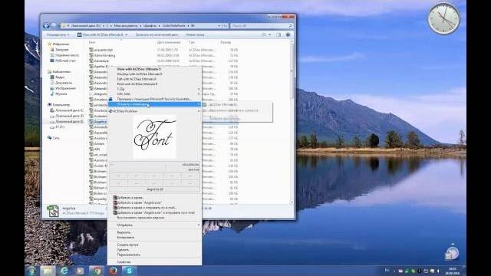The width and height of the screenshot is (491, 276).
Task: Click the Explorer search field
Action: tap(262, 25)
